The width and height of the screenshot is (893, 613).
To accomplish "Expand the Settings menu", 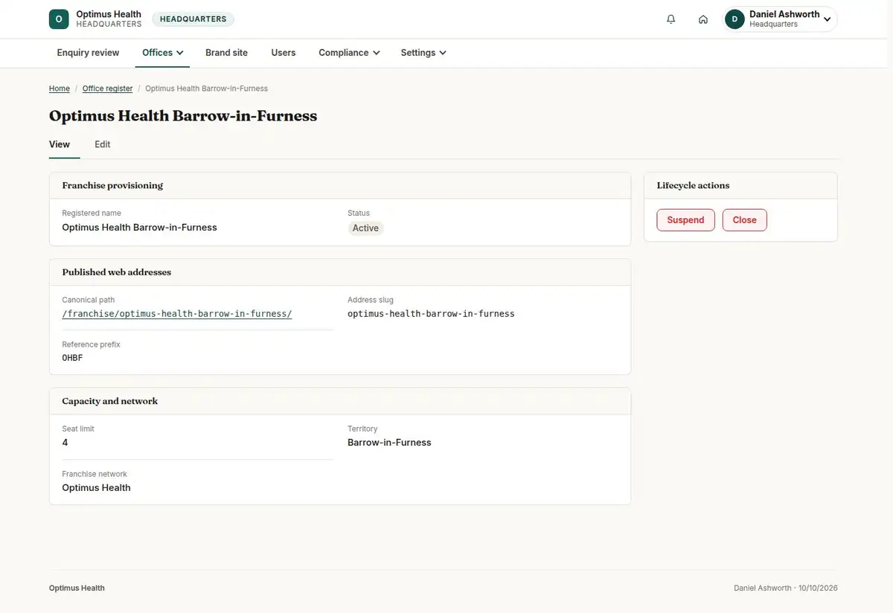I will (423, 53).
